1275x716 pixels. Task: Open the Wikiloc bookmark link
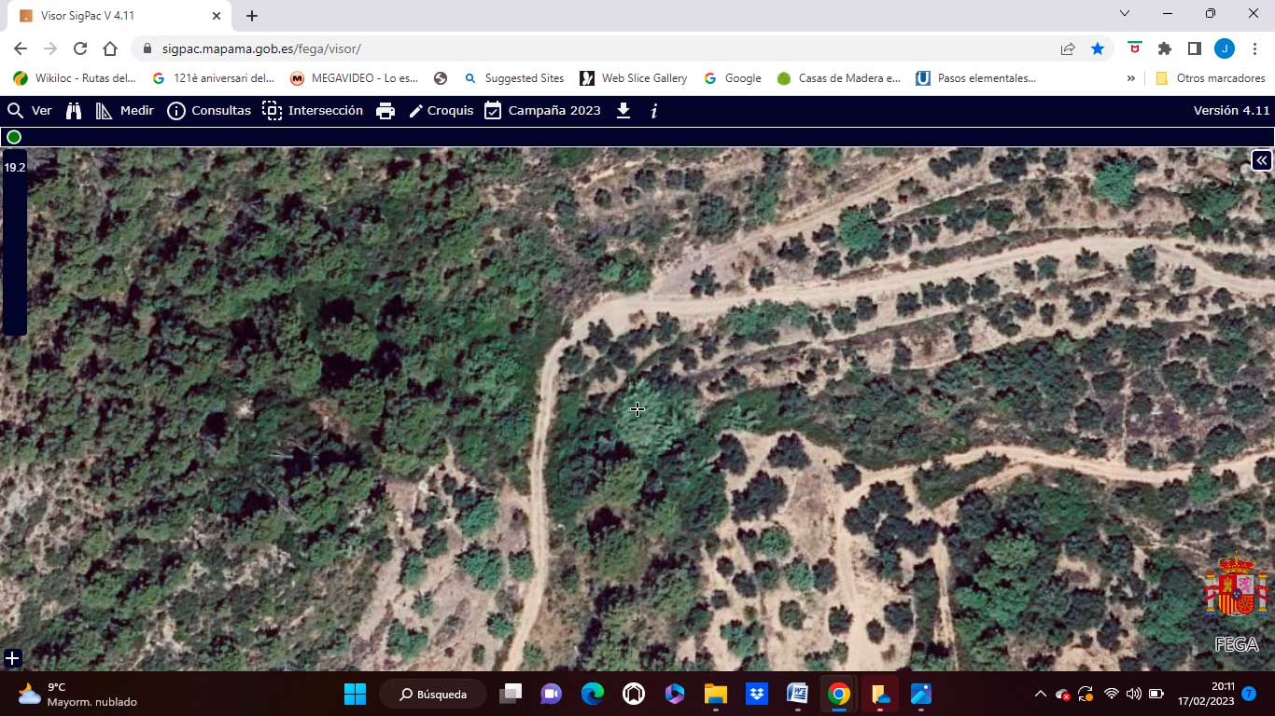tap(75, 78)
